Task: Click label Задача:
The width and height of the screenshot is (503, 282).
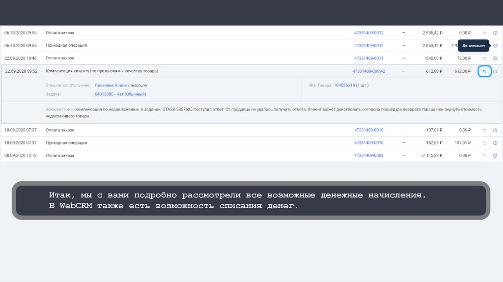Action: (53, 94)
